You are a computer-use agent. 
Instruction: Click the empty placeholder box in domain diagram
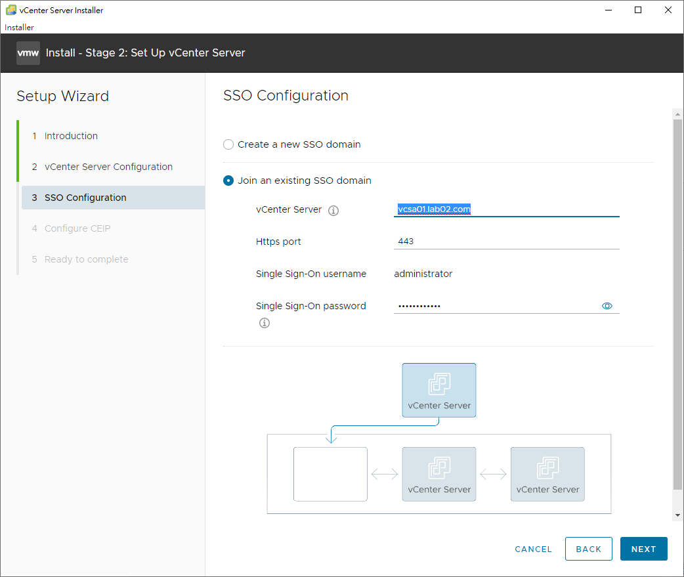tap(330, 474)
